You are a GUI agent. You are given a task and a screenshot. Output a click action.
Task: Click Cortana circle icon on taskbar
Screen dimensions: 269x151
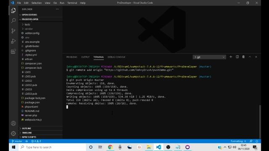point(91,147)
